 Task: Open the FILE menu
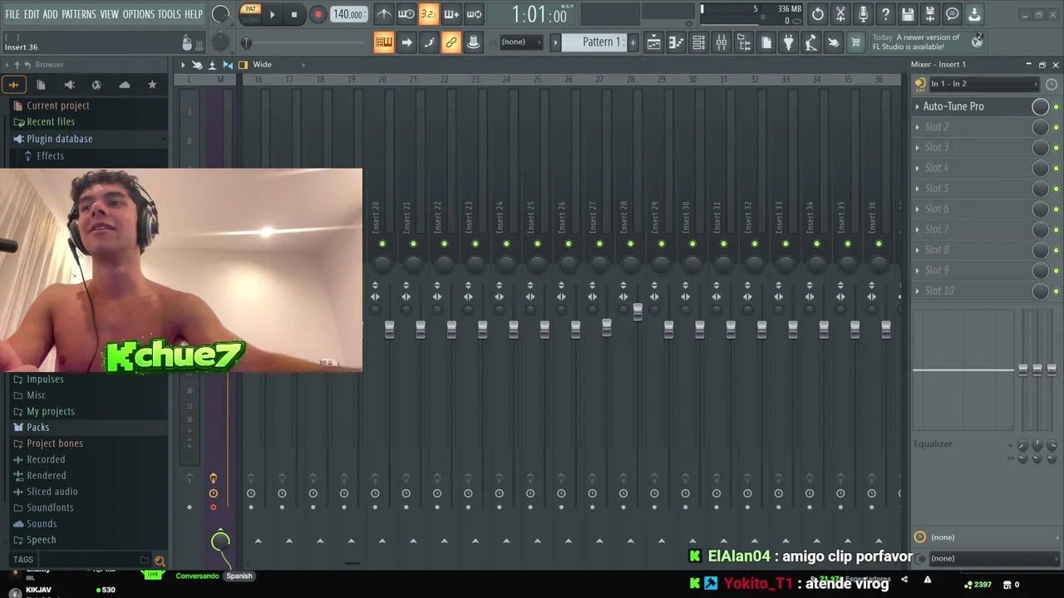(12, 14)
